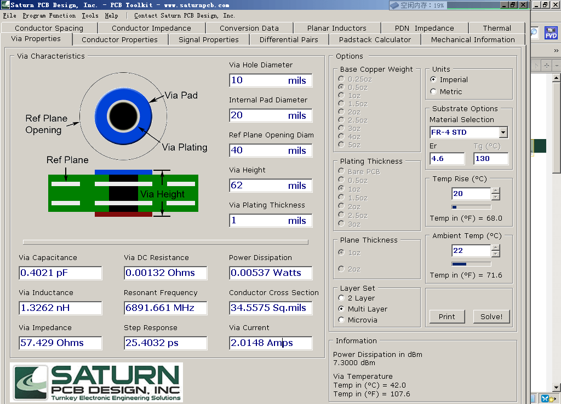Switch to the Planar Inductors tab
Viewport: 561px width, 404px height.
[x=337, y=28]
